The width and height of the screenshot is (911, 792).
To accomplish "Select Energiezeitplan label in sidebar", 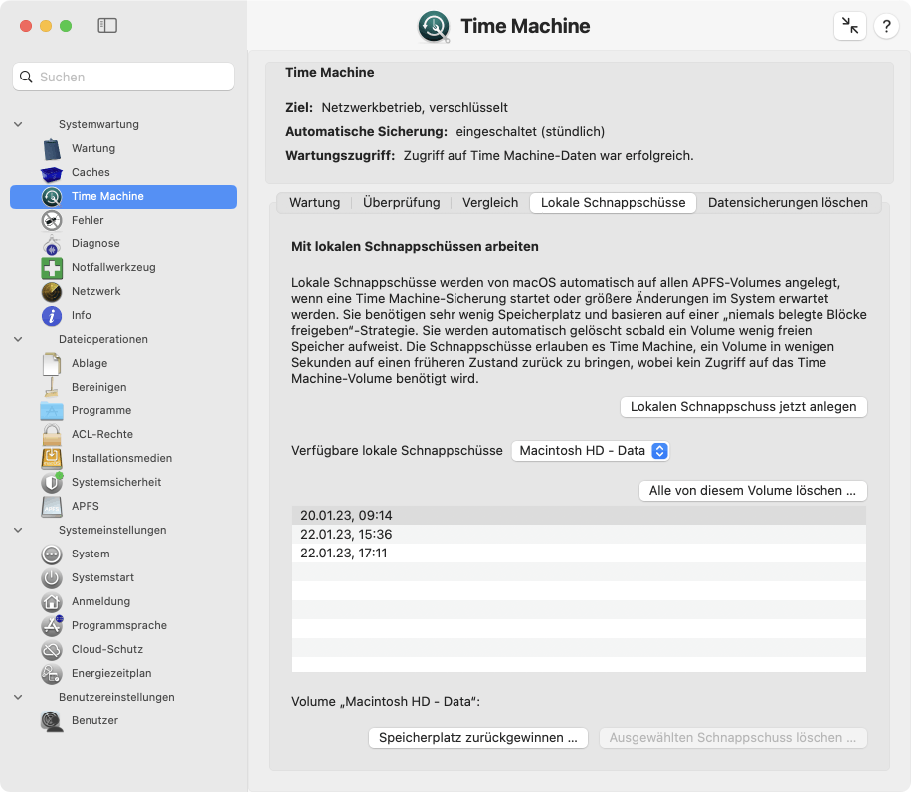I will click(111, 673).
